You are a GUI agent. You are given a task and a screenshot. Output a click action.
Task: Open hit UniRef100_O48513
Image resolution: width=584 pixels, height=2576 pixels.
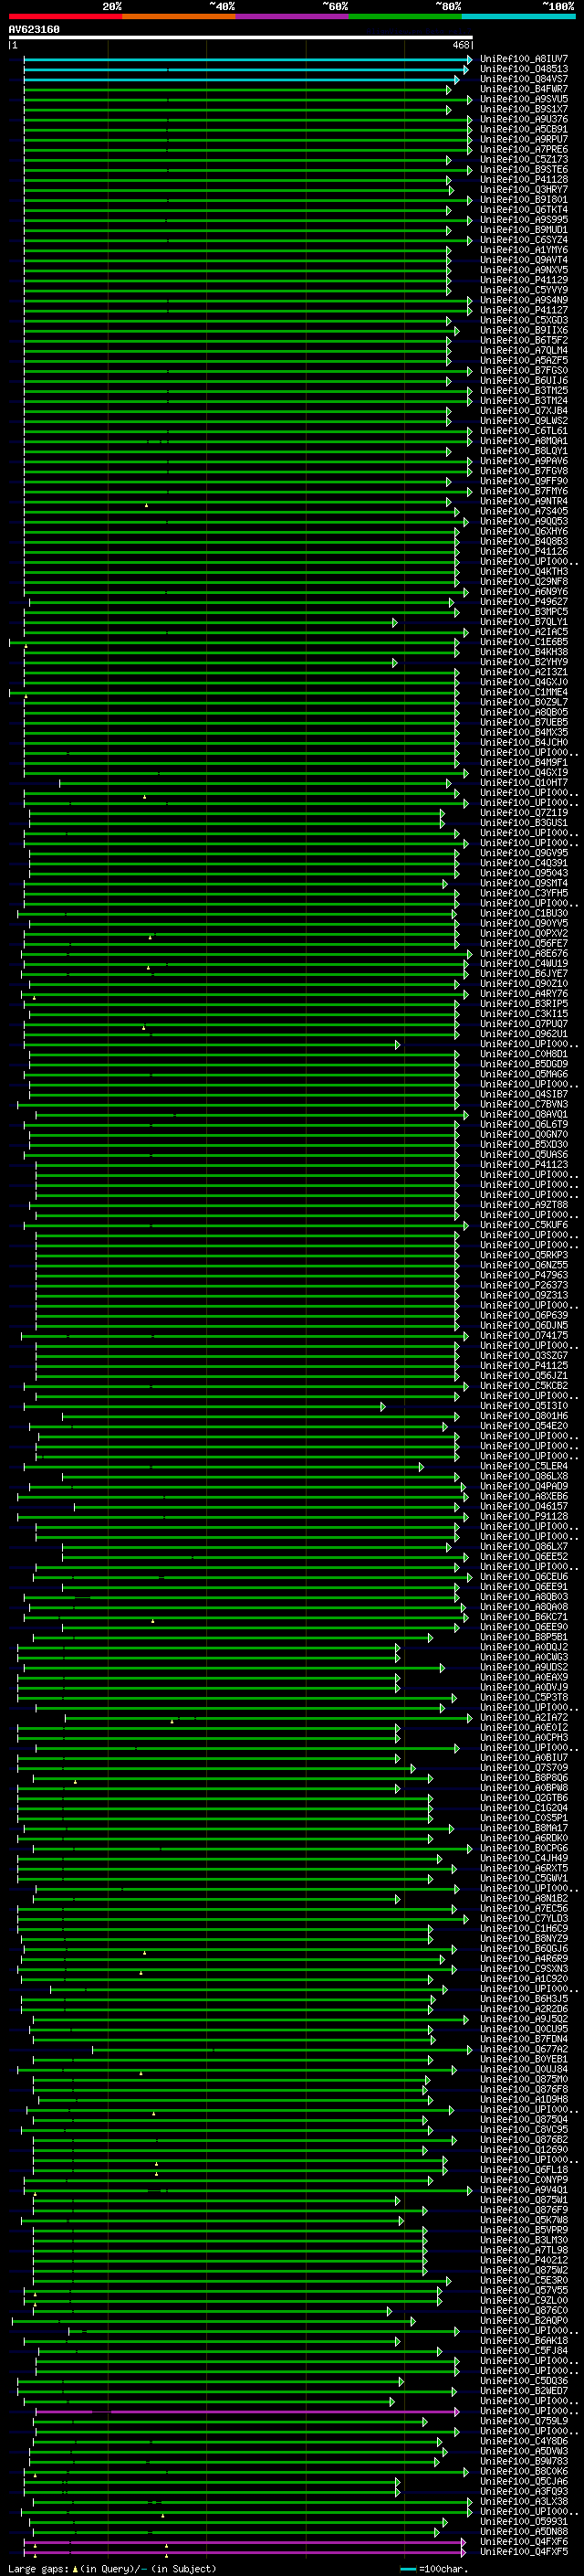524,69
